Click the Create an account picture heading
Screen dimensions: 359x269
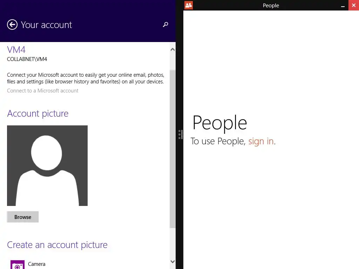click(x=57, y=245)
